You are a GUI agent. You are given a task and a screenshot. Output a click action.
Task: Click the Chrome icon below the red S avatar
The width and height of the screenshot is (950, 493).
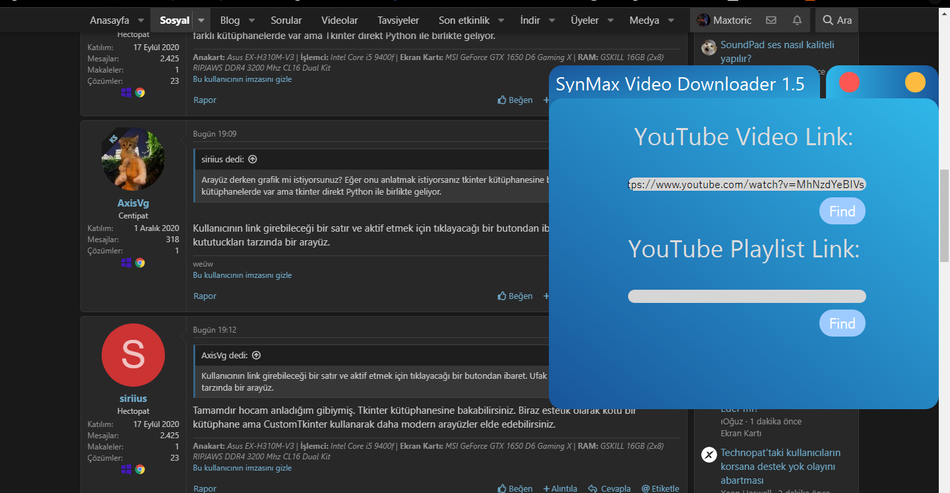coord(140,469)
